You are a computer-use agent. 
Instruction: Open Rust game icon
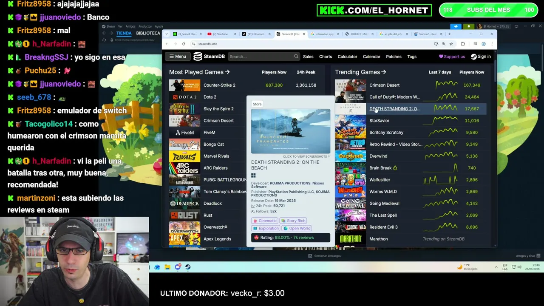184,215
